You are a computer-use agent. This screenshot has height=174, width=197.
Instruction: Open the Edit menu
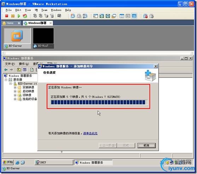click(18, 10)
